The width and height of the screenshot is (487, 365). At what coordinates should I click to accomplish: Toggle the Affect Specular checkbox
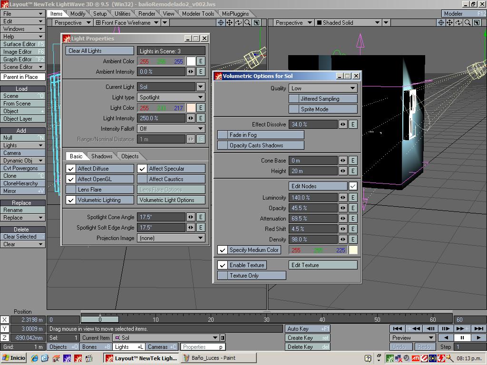142,169
